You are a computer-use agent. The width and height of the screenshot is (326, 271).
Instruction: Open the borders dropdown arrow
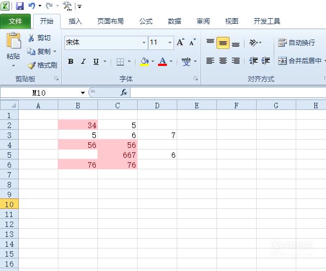pyautogui.click(x=129, y=62)
